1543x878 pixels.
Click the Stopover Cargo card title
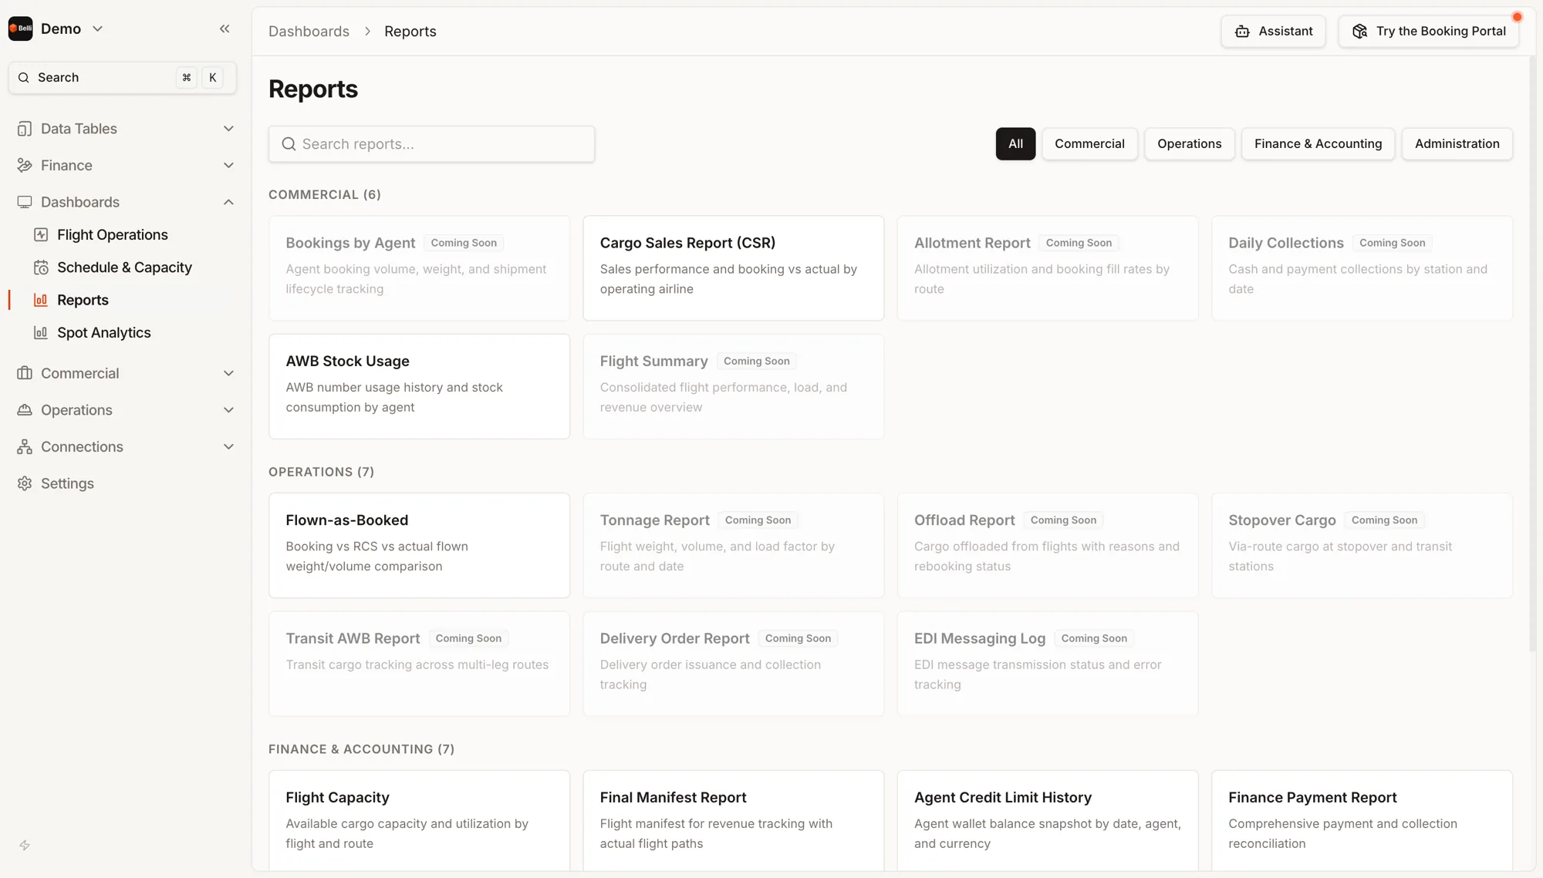(1281, 520)
